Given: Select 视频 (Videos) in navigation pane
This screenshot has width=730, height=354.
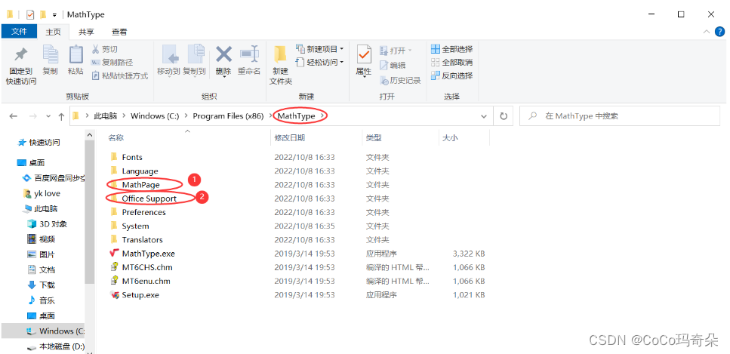Looking at the screenshot, I should pos(41,239).
